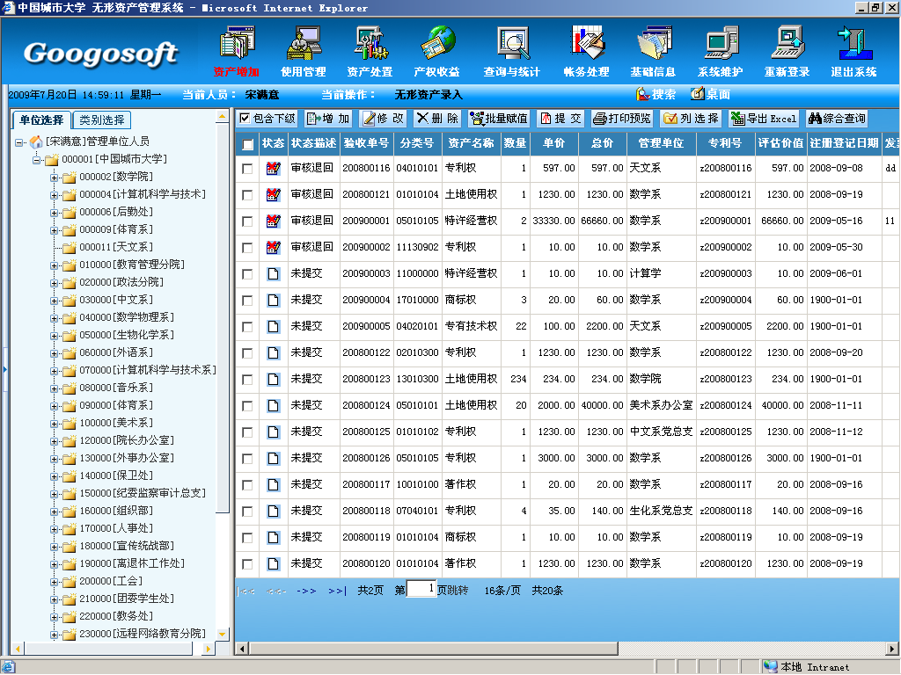Click 导出 Excel export button
901x675 pixels.
click(764, 119)
